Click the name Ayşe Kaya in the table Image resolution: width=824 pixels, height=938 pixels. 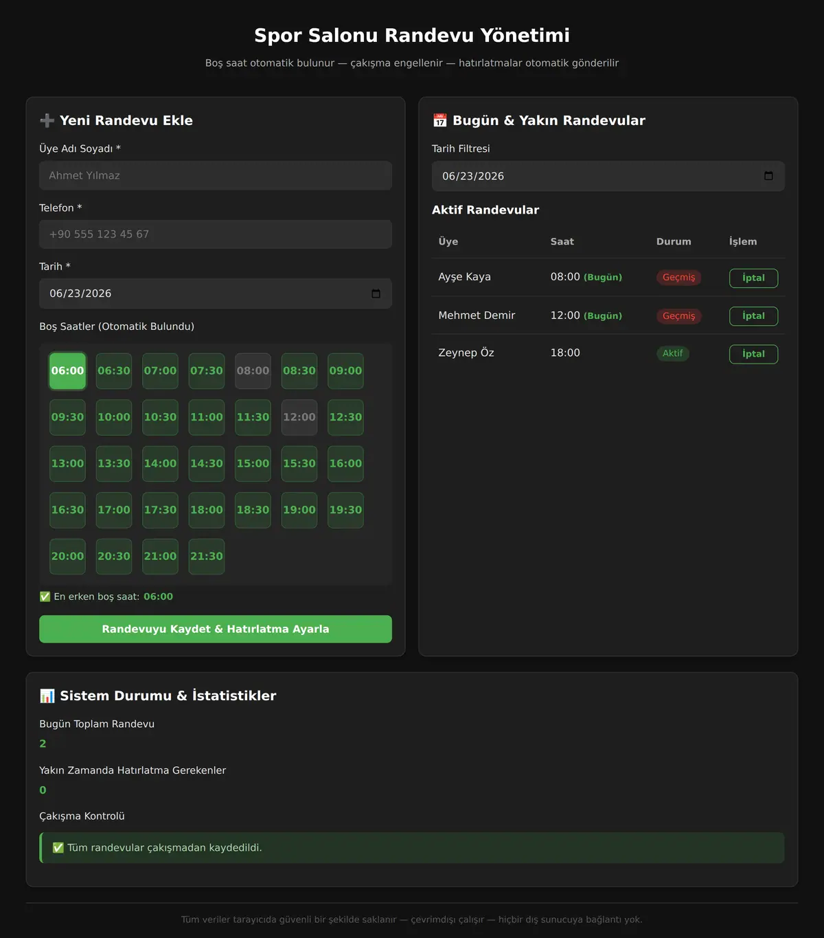coord(464,277)
